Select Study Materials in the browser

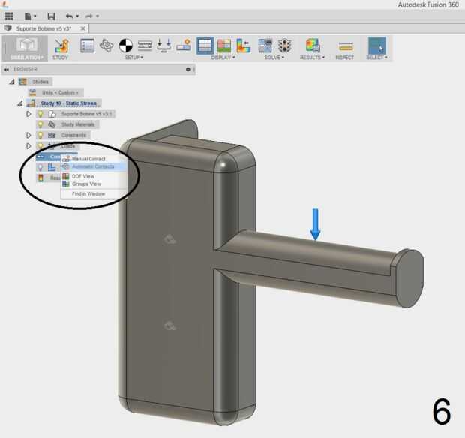pos(78,124)
